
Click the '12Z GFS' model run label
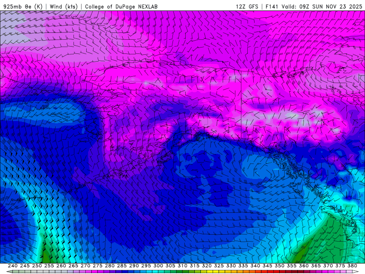[x=247, y=6]
